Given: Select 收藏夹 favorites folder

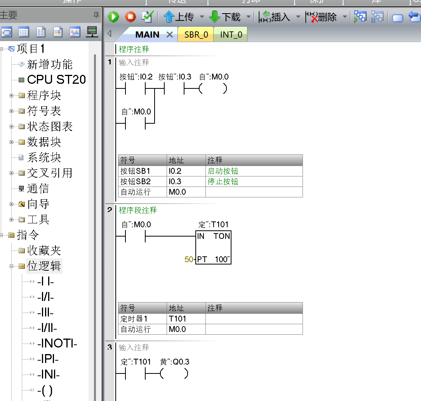Looking at the screenshot, I should tap(44, 251).
